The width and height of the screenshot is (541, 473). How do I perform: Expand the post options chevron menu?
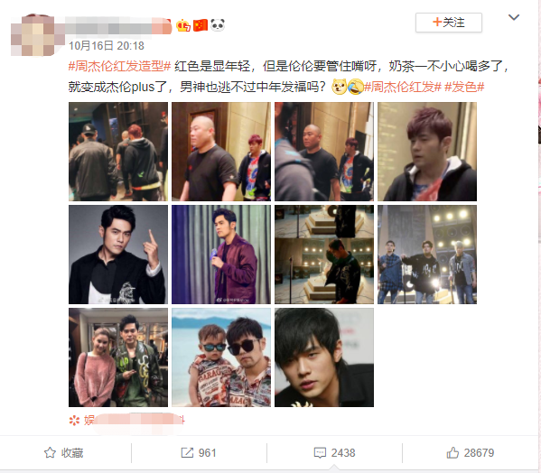[x=514, y=17]
